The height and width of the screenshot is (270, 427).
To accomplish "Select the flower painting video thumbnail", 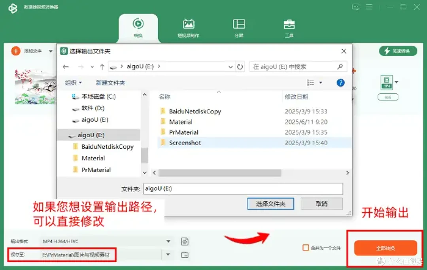I will pos(35,87).
